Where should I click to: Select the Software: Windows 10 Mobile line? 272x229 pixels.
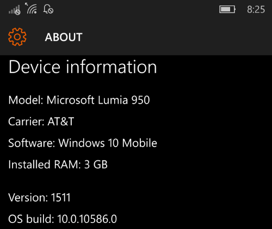(83, 143)
